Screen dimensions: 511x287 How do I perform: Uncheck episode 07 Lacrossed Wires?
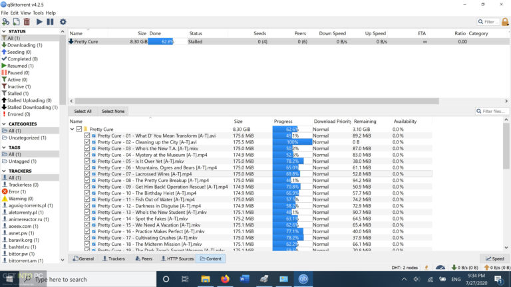point(87,174)
